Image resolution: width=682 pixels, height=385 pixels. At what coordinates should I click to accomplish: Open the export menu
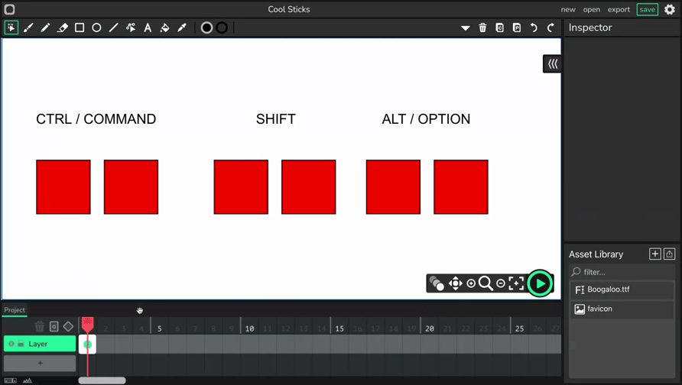pos(619,10)
